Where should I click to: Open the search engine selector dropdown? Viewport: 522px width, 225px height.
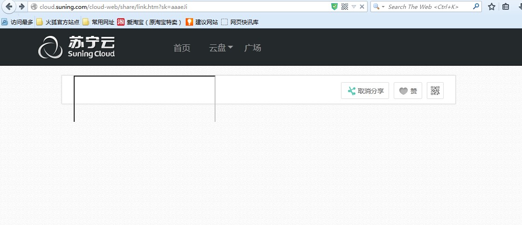378,7
